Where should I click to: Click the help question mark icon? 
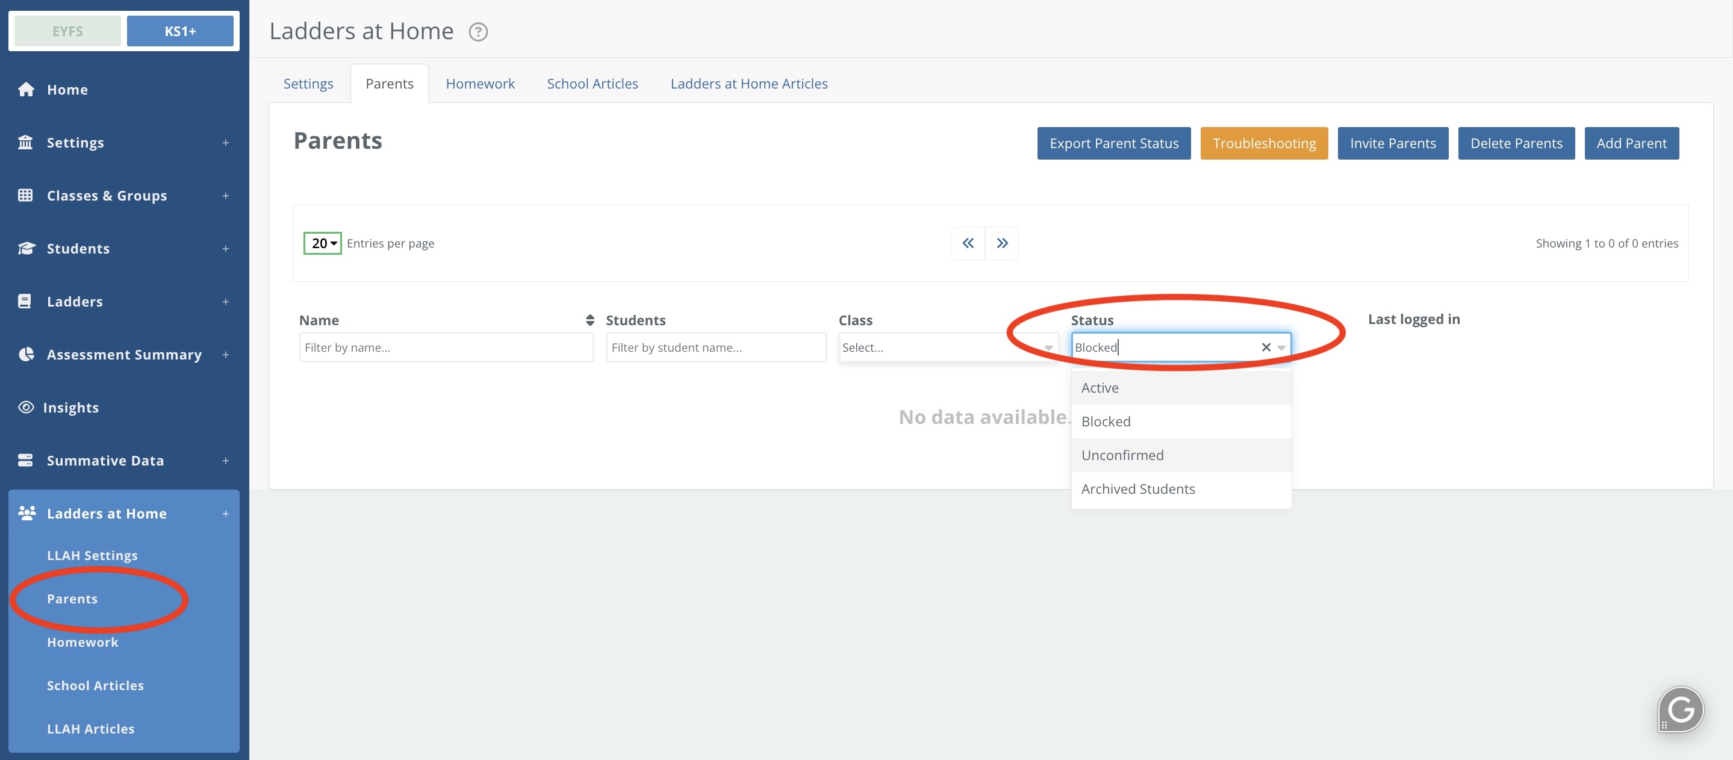tap(478, 31)
